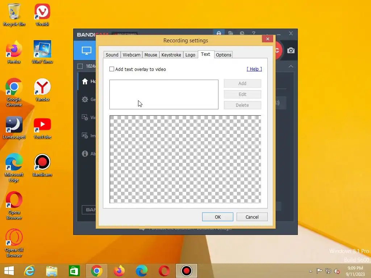Switch to Chrome on the taskbar
The image size is (371, 278).
coord(96,271)
